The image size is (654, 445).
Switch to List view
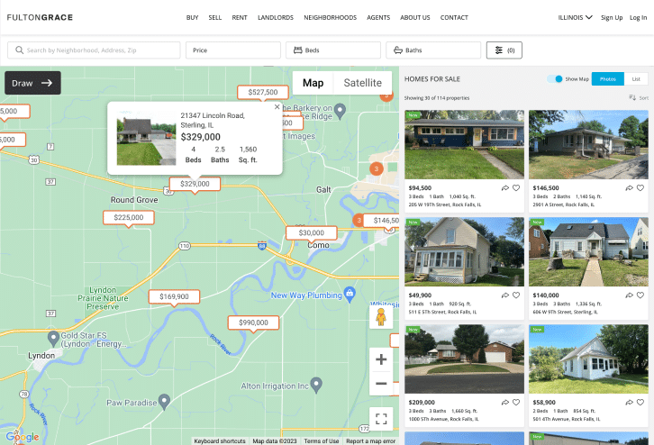click(636, 79)
